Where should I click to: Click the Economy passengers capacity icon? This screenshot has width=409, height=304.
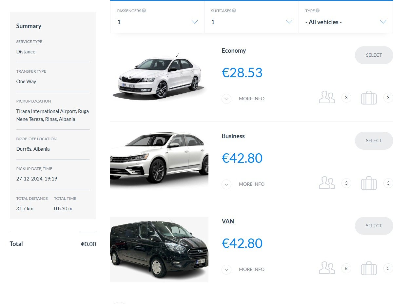[327, 98]
